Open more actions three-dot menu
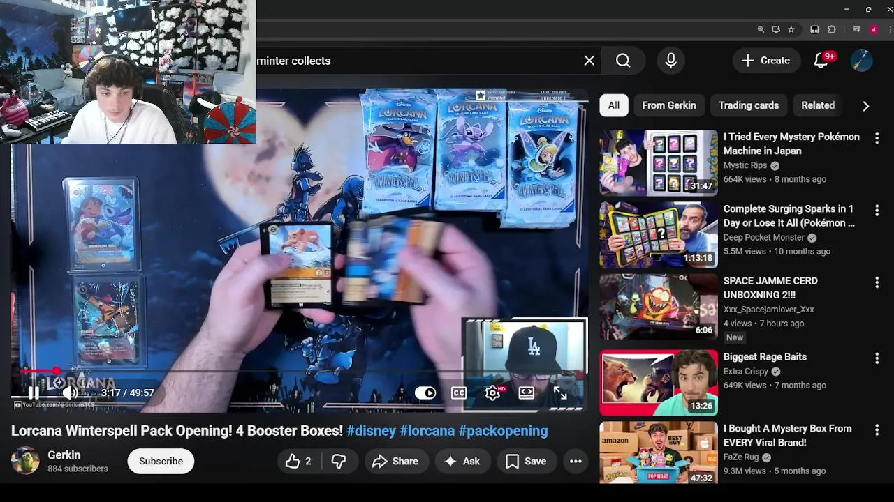894x502 pixels. coord(576,461)
